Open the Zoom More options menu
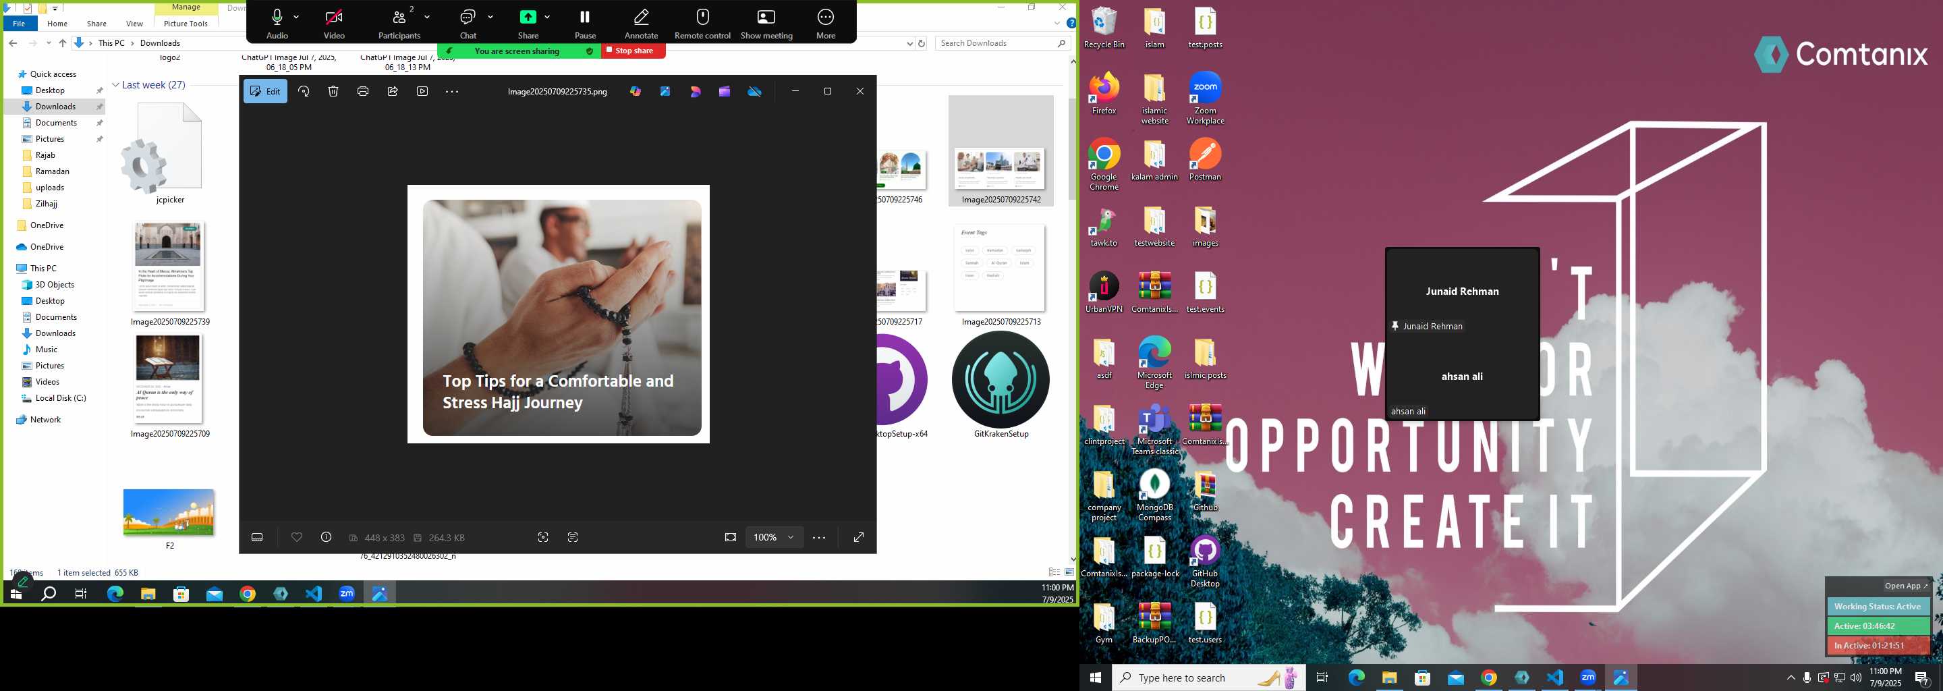 826,24
